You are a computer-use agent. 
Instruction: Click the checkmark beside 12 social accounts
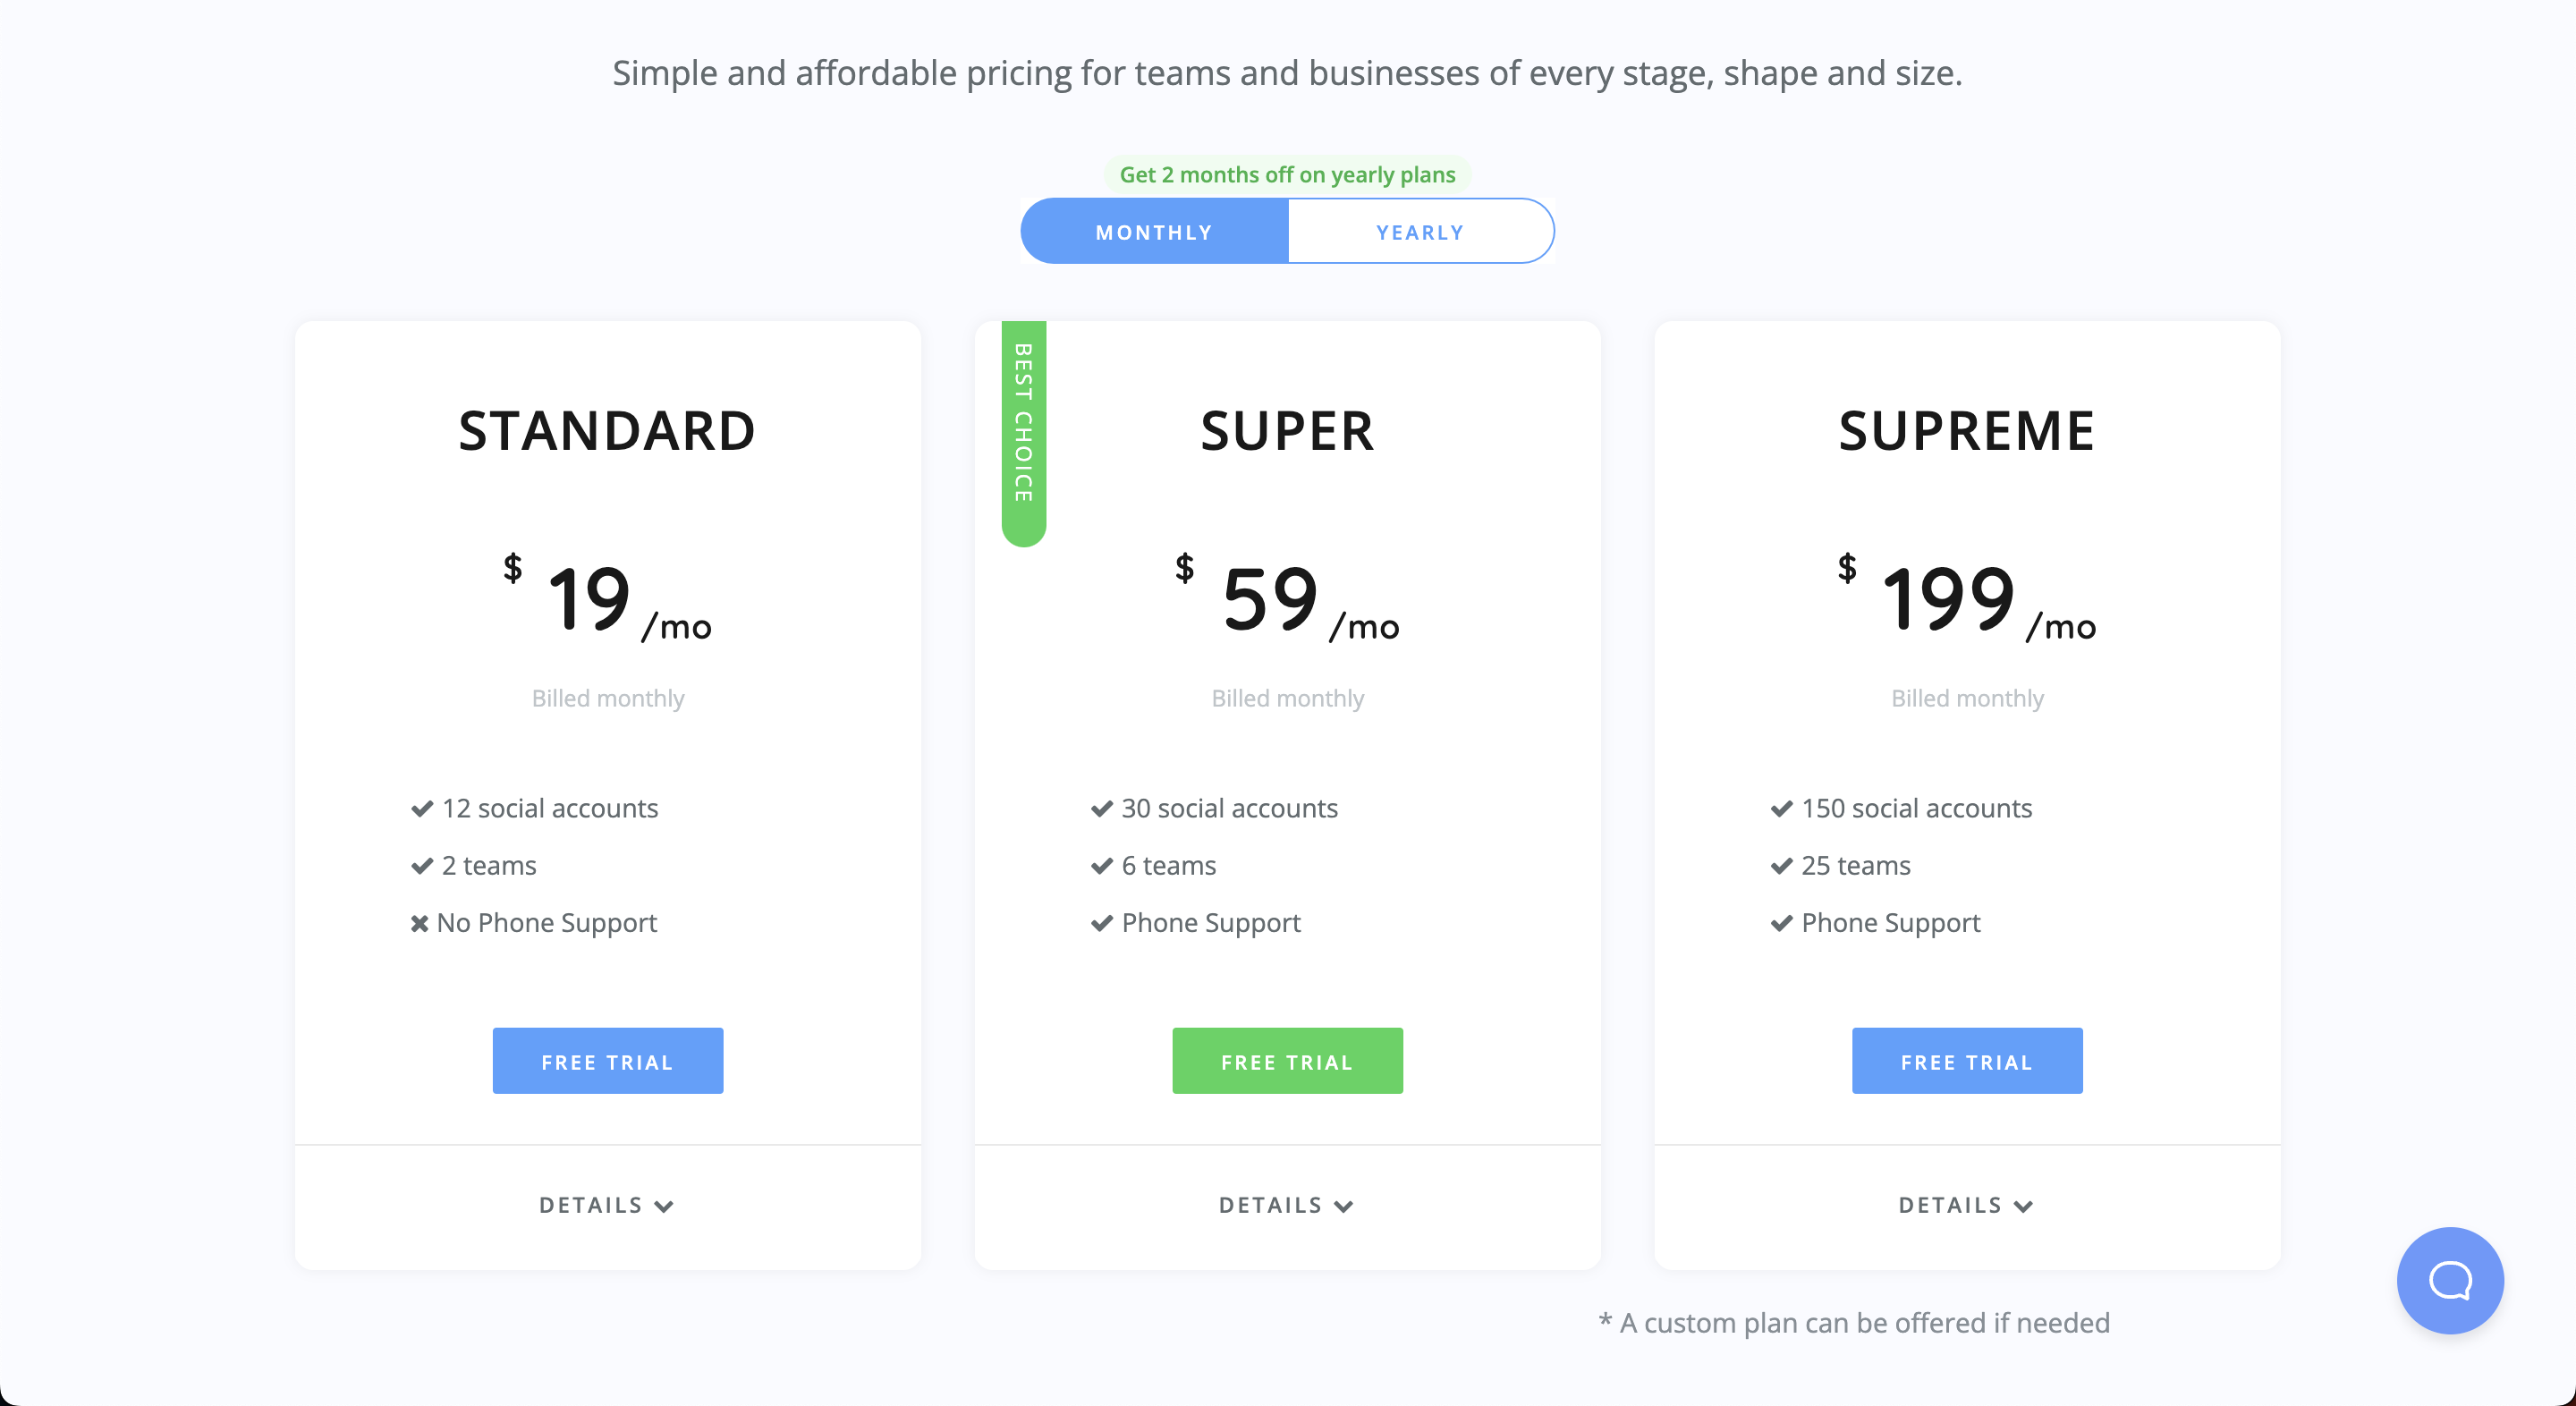click(422, 808)
